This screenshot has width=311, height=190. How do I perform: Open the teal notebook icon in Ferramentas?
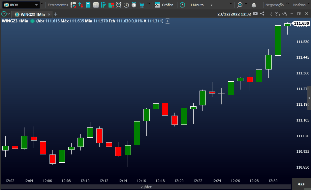tap(88, 5)
